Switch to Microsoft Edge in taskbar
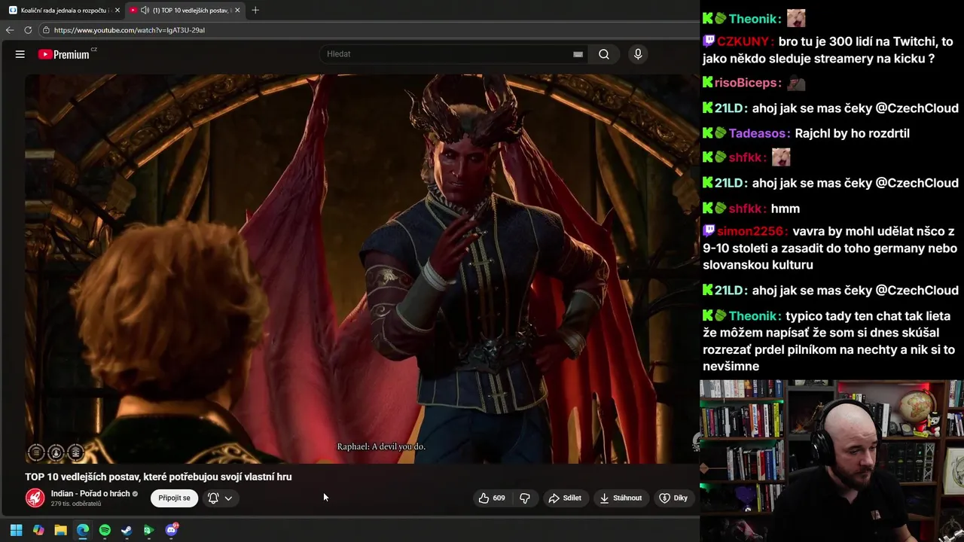 83,530
